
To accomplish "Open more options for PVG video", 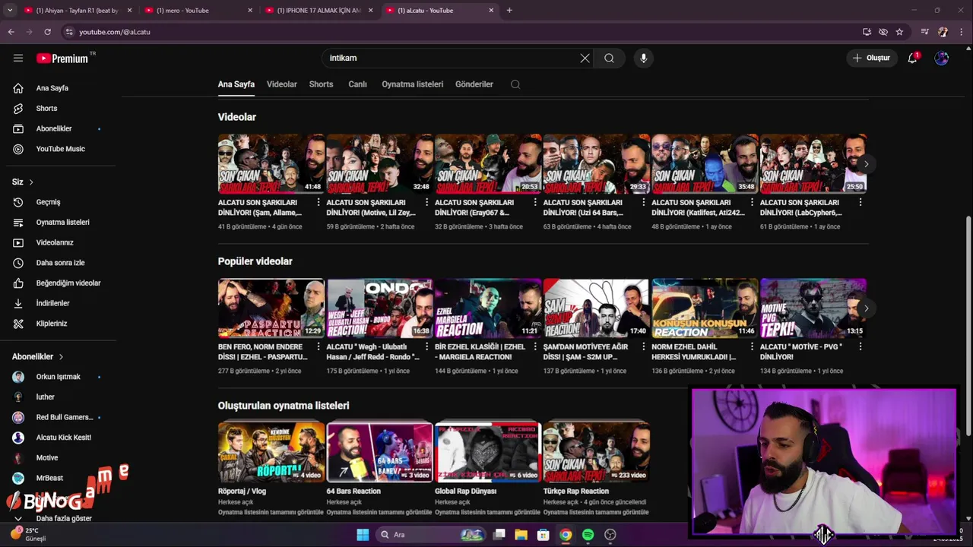I will click(860, 346).
